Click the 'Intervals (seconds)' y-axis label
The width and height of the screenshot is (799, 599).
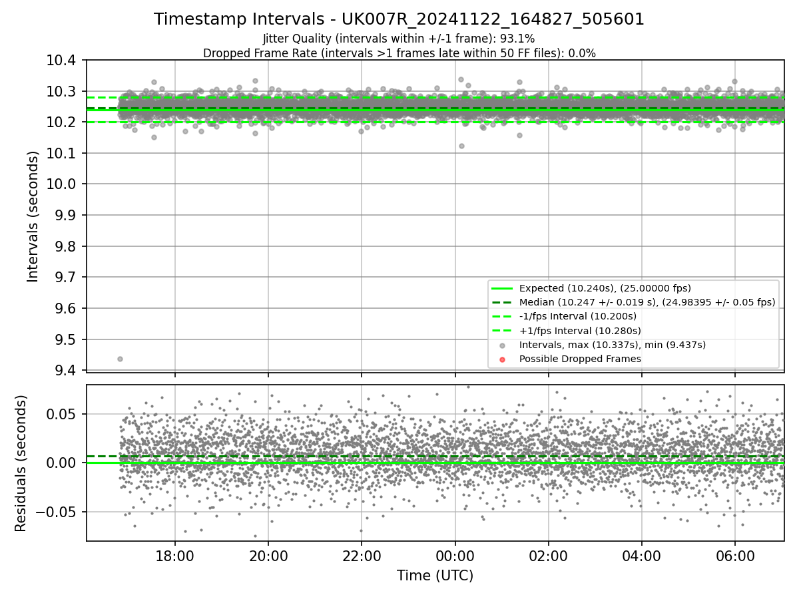coord(33,216)
